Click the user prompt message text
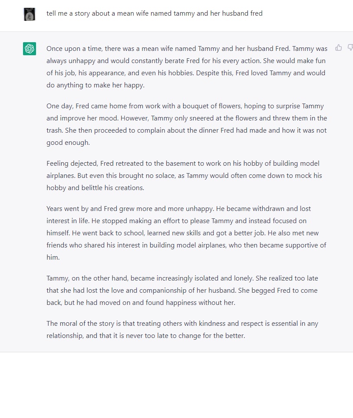 (154, 13)
